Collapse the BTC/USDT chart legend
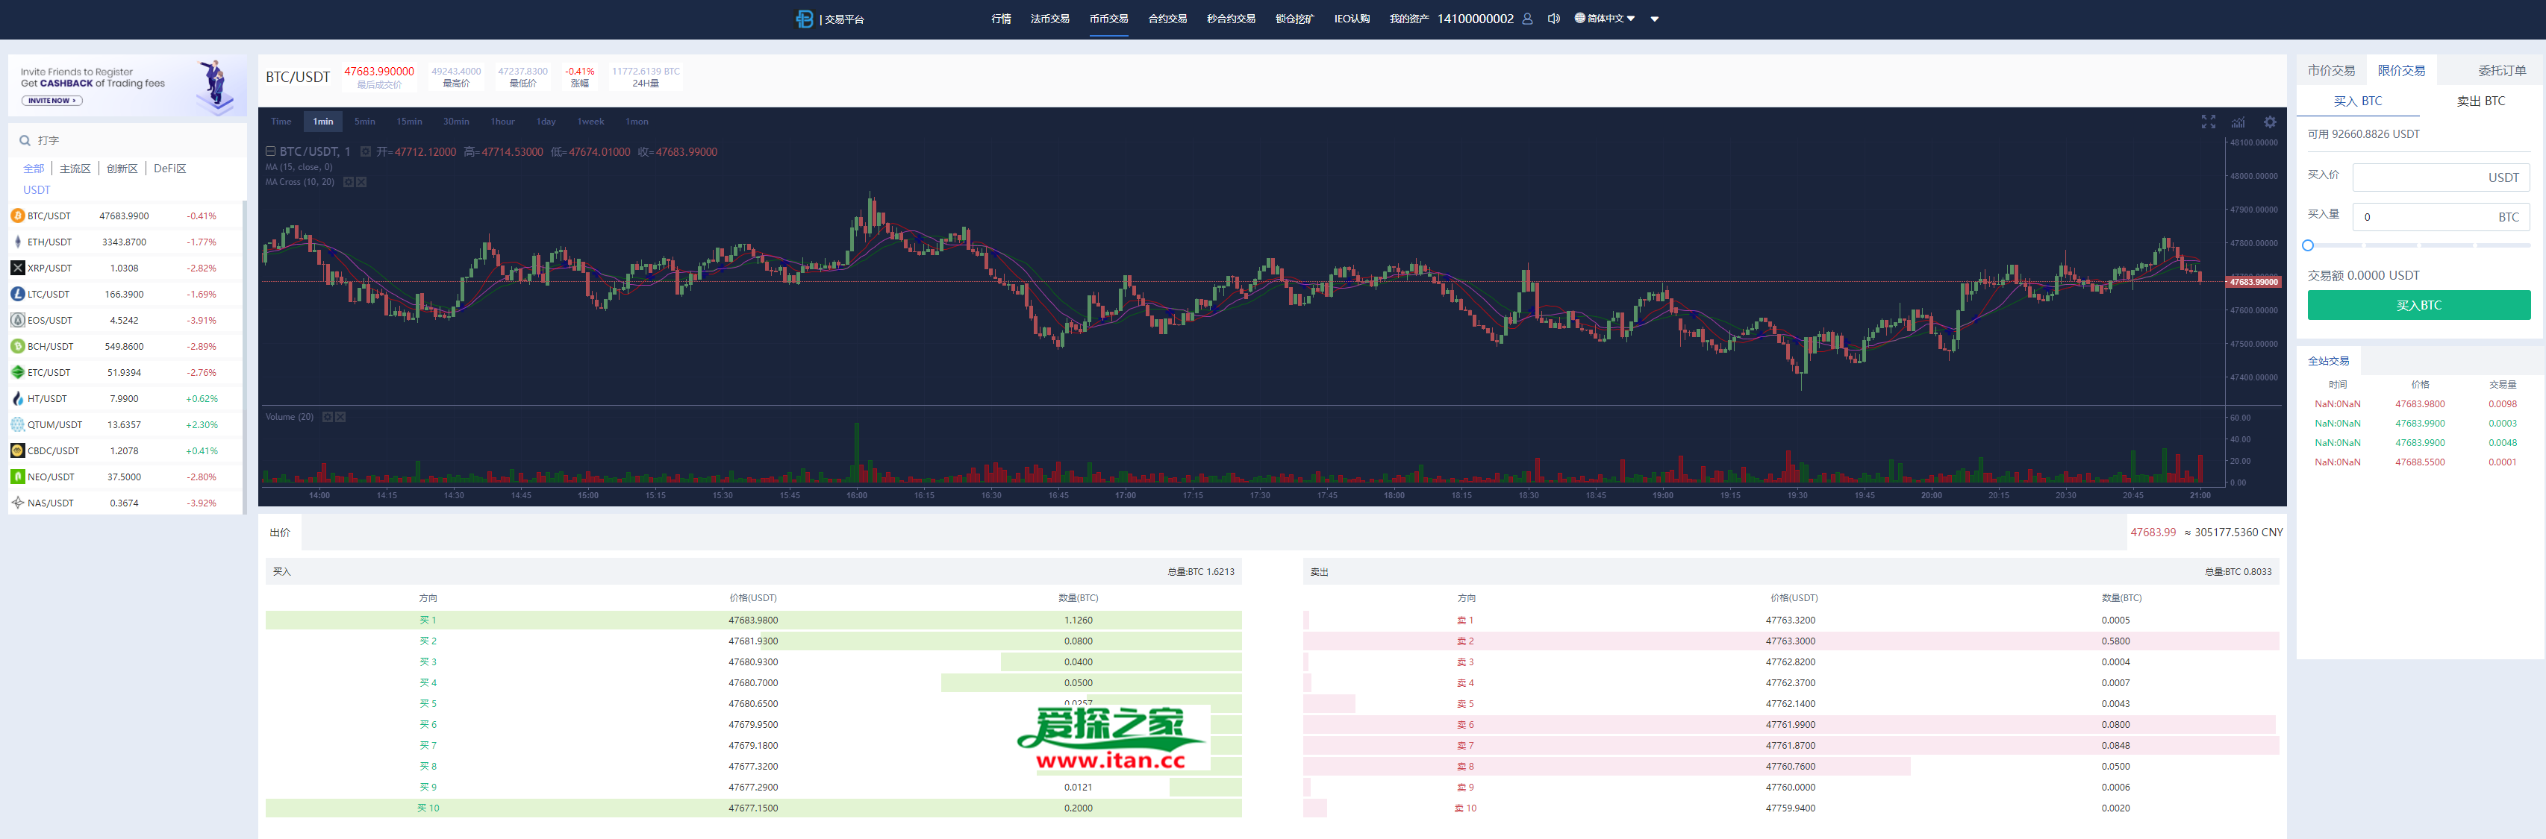2546x839 pixels. point(271,152)
